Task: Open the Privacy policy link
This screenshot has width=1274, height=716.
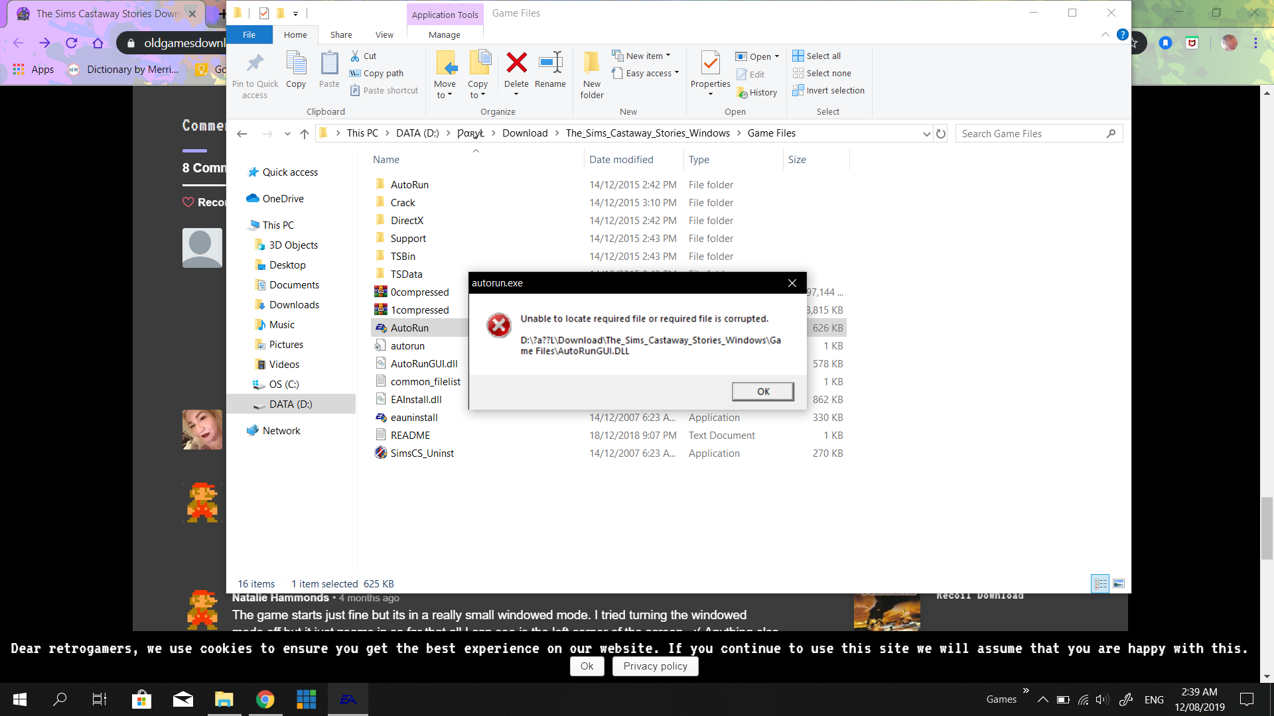Action: [x=655, y=666]
